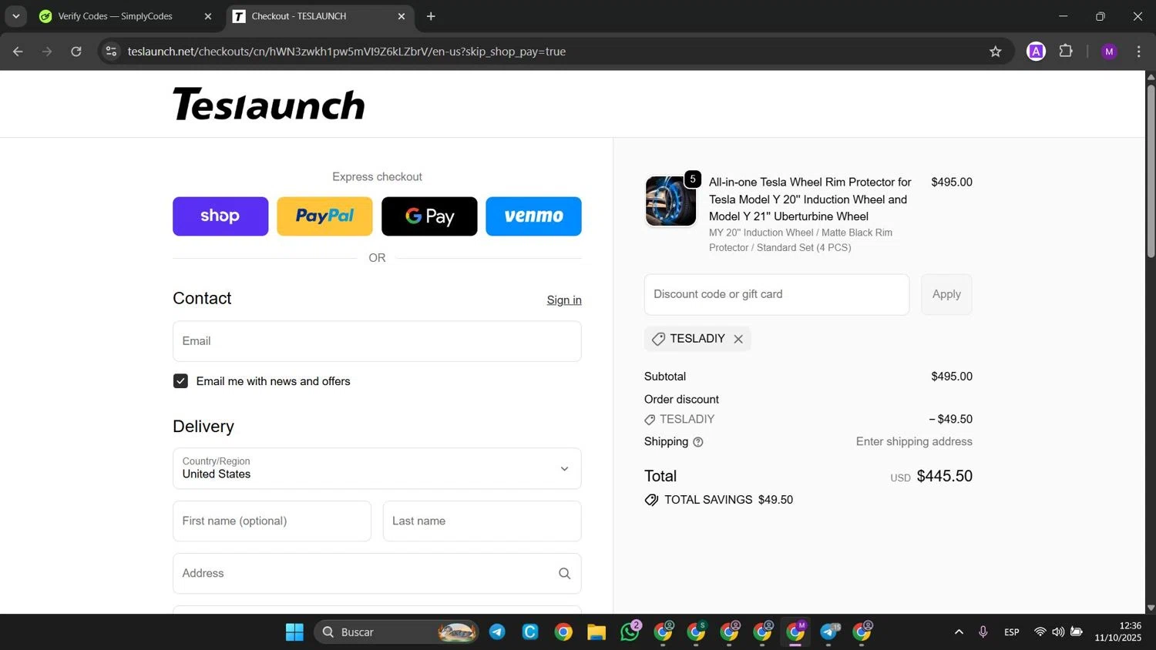Open the Telegram app next to the search box
The height and width of the screenshot is (650, 1156).
click(497, 632)
